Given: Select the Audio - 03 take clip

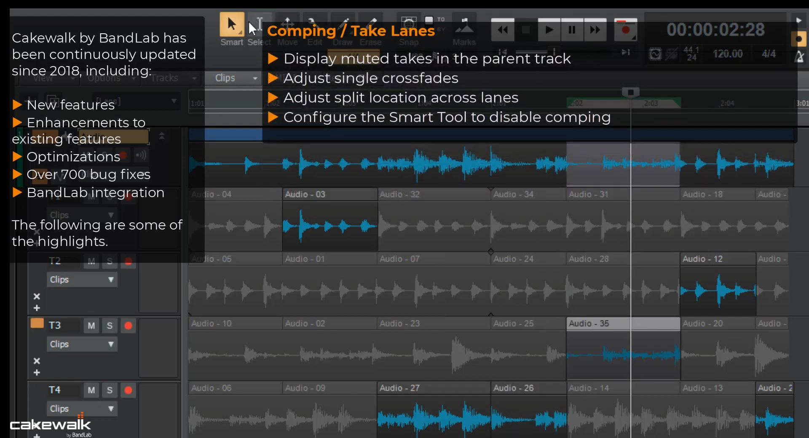Looking at the screenshot, I should pyautogui.click(x=330, y=219).
